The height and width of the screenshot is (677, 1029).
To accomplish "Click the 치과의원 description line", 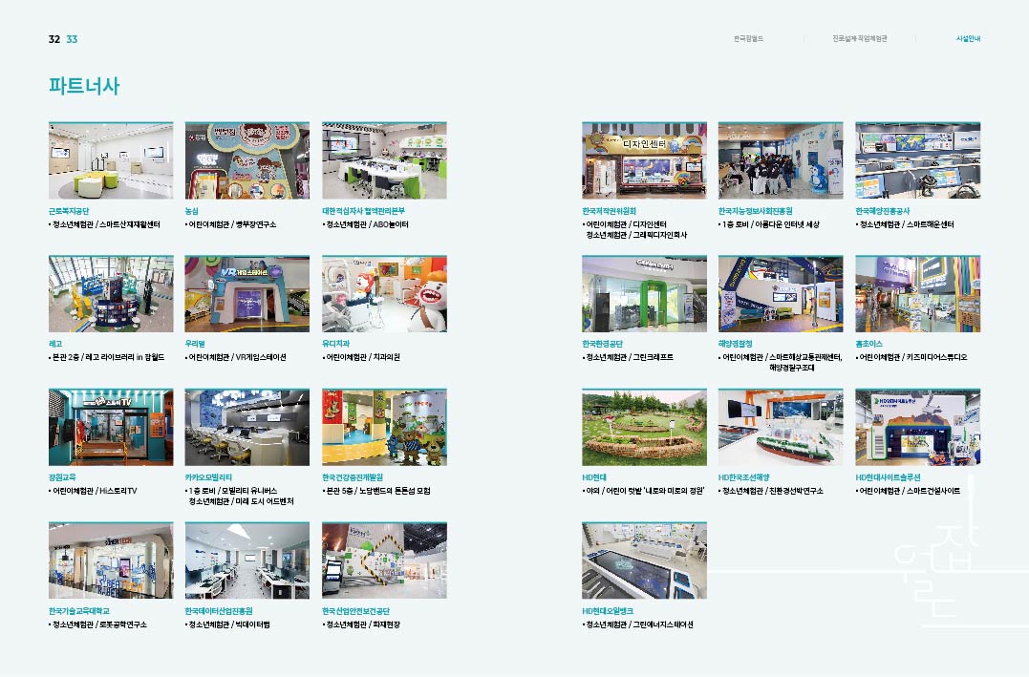I will pos(361,357).
